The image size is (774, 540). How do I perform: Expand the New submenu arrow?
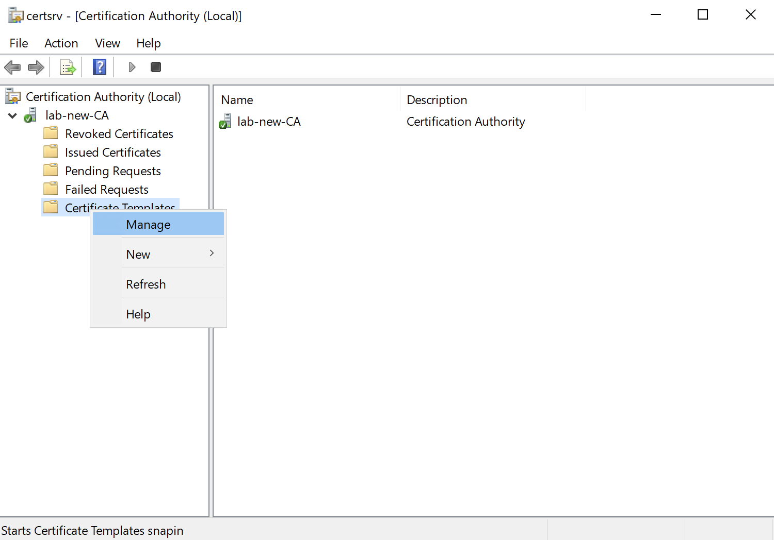212,254
